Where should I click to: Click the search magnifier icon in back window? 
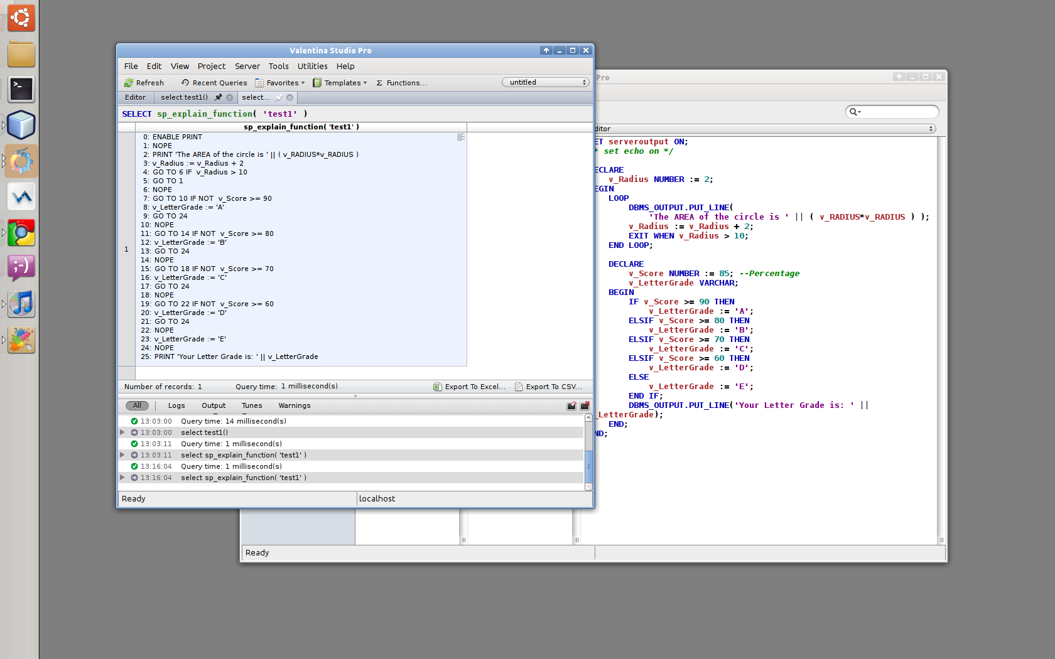click(x=854, y=112)
